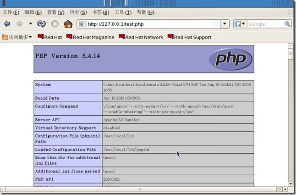Bookmark this page with star icon

point(216,24)
